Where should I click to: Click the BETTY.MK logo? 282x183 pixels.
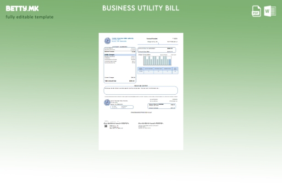22,8
